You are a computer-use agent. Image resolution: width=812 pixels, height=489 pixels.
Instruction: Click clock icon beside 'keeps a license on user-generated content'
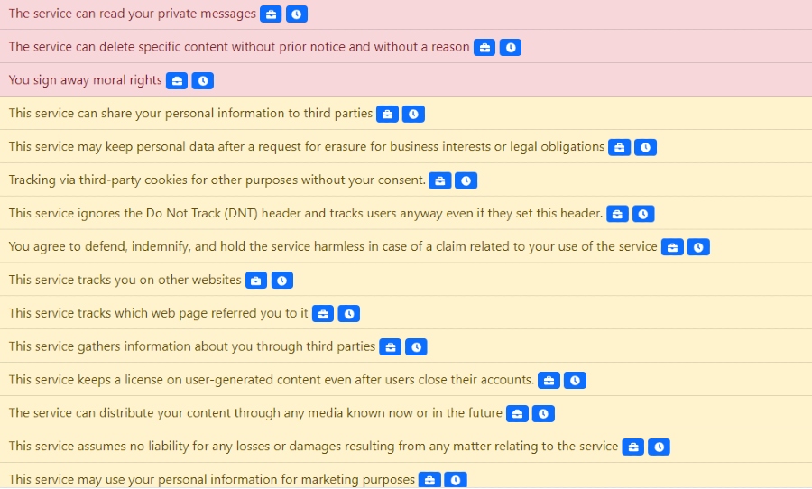coord(575,380)
